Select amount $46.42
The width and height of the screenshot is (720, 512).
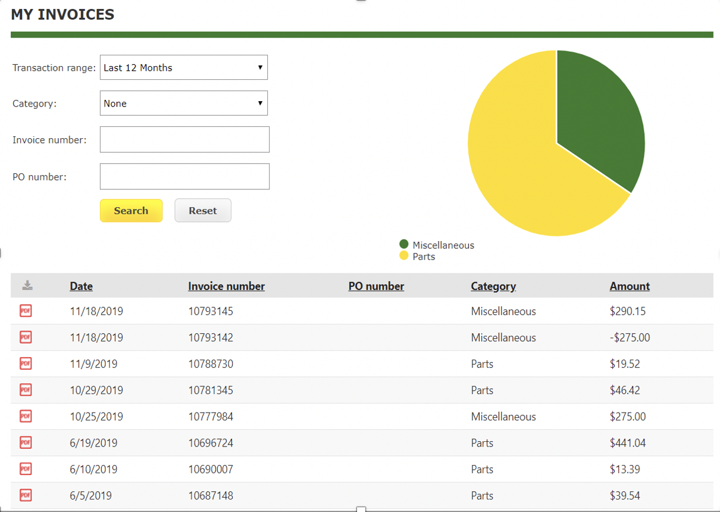(625, 390)
